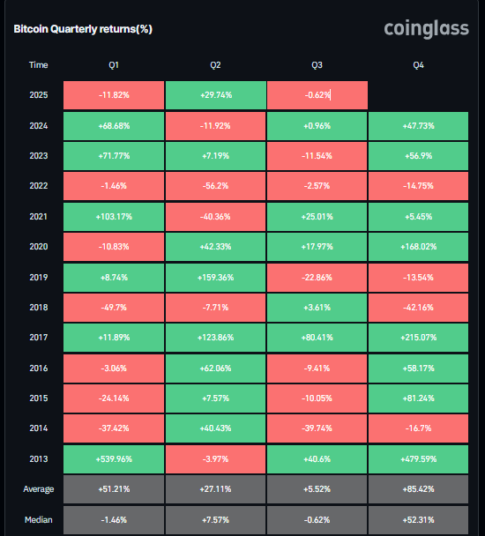This screenshot has width=485, height=536.
Task: Select the 2020 Q4 +168.02% cell
Action: coord(418,247)
